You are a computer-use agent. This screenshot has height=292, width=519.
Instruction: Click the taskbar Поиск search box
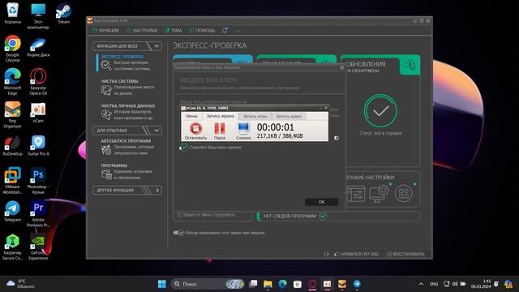tap(208, 284)
